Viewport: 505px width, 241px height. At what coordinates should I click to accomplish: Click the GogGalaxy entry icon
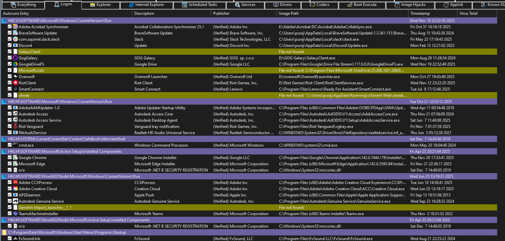click(15, 58)
